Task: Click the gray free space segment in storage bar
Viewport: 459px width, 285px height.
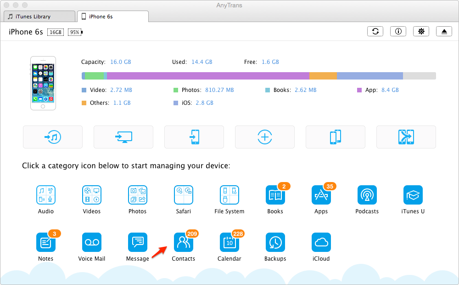Action: pos(420,76)
